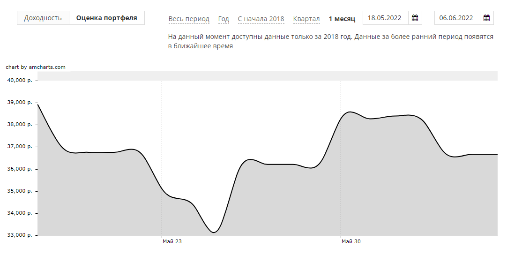Show data for Весь период
The height and width of the screenshot is (262, 507).
tap(189, 19)
